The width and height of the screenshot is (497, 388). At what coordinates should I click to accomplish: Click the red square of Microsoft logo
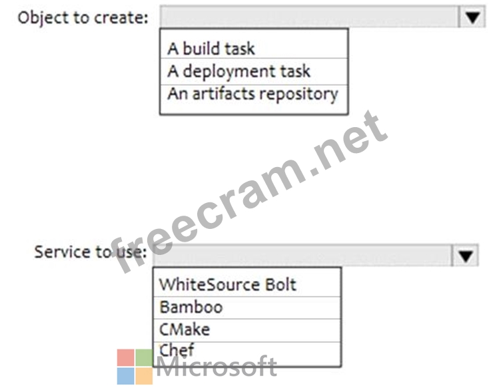(125, 357)
